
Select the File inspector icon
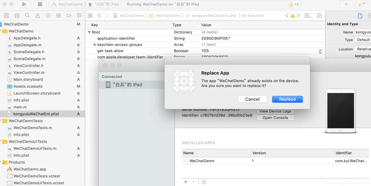360,16
